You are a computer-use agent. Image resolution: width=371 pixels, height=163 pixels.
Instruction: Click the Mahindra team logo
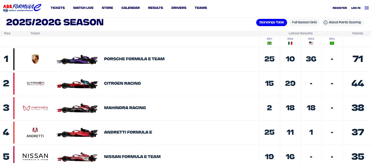[x=35, y=108]
